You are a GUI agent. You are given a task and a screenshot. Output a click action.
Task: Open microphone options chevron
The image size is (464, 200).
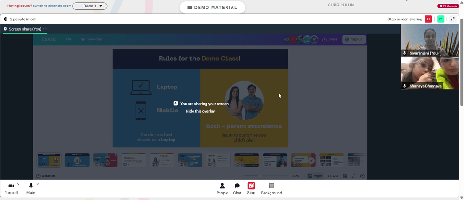(38, 184)
